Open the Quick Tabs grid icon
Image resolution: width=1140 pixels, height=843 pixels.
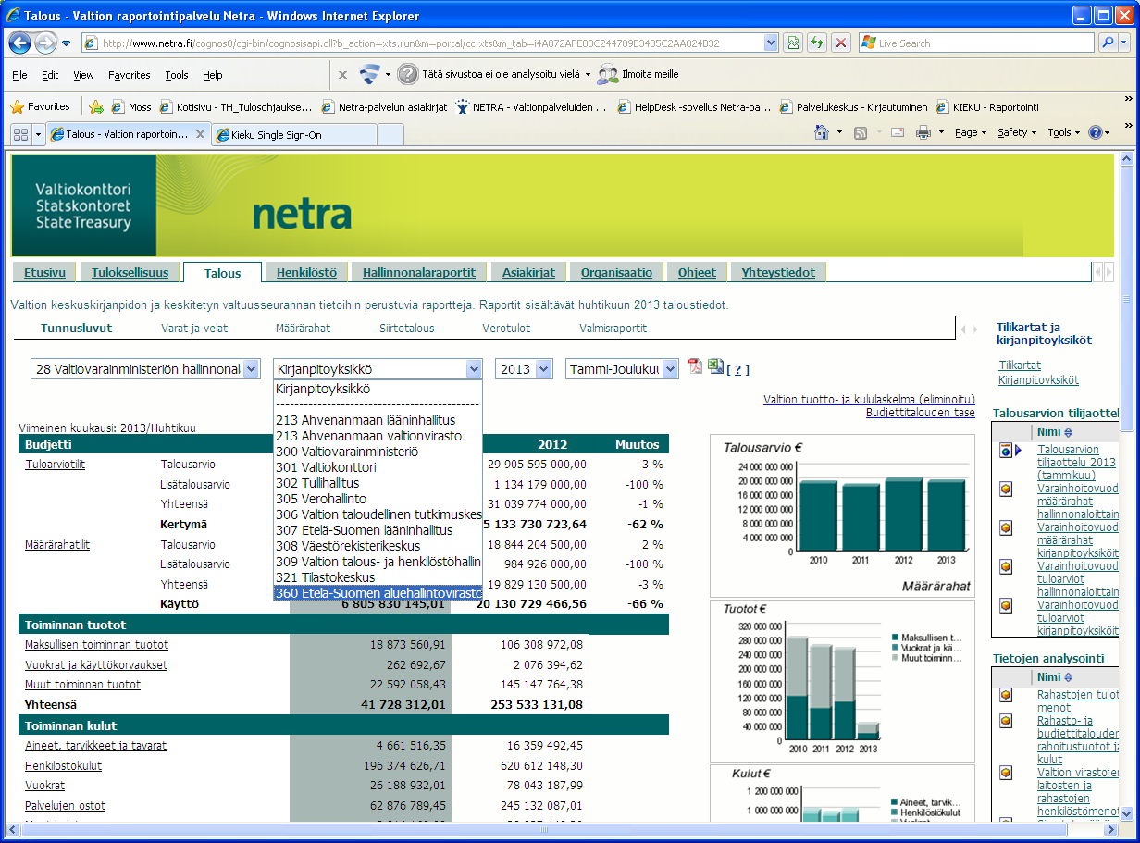click(20, 134)
